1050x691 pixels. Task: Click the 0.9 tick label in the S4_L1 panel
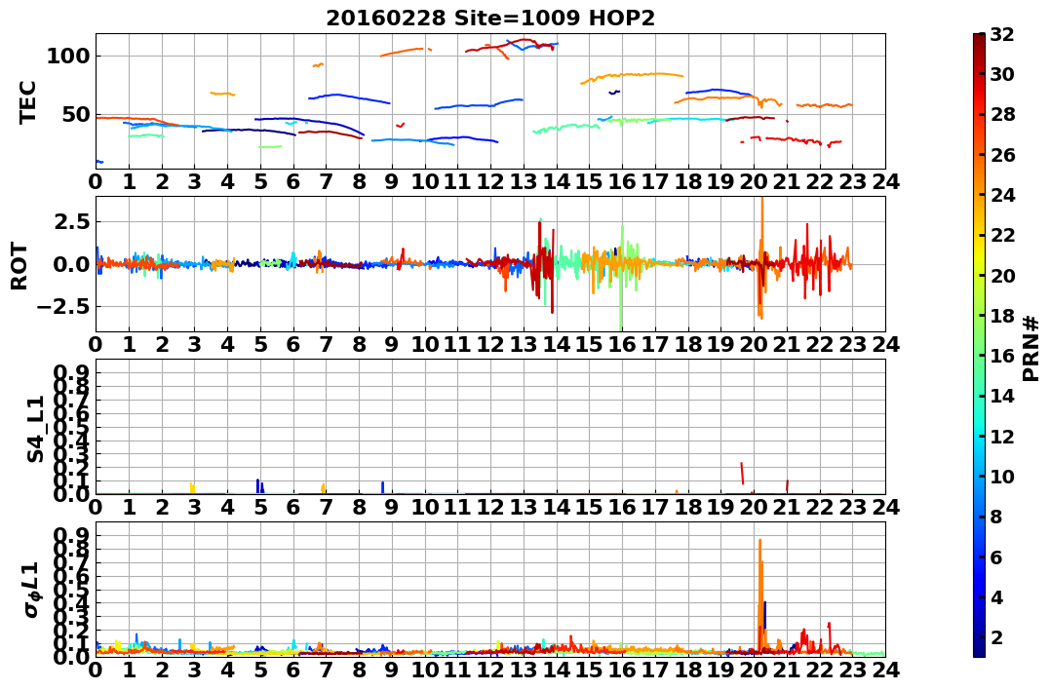(x=71, y=372)
